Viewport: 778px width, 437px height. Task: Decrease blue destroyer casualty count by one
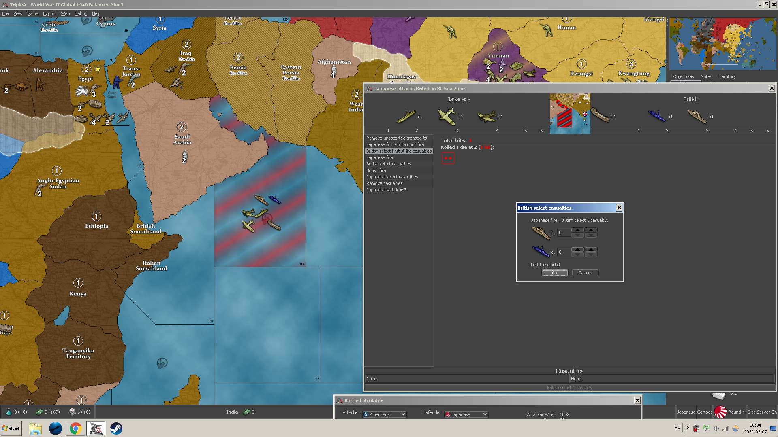pyautogui.click(x=577, y=255)
